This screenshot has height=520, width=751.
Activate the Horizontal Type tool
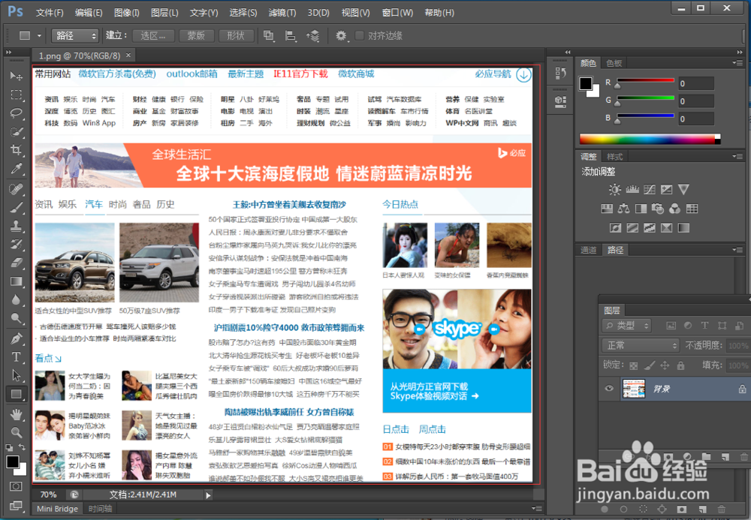tap(17, 358)
